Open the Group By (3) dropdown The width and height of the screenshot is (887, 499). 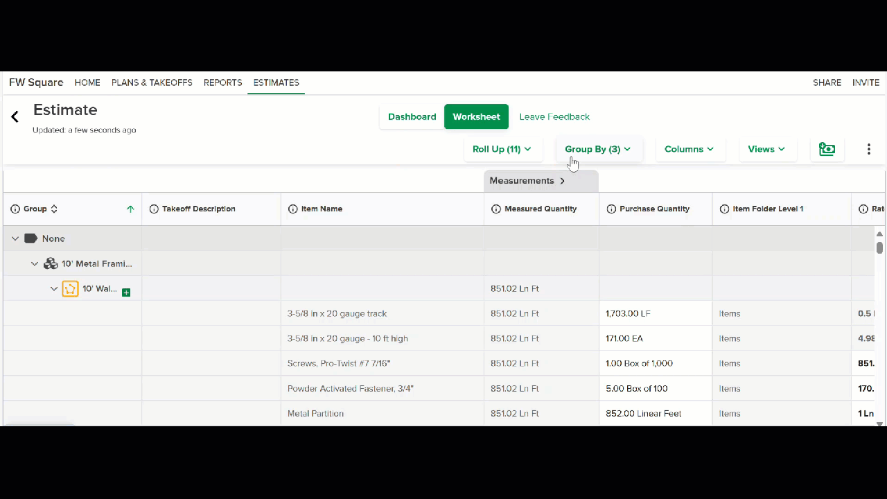(598, 149)
